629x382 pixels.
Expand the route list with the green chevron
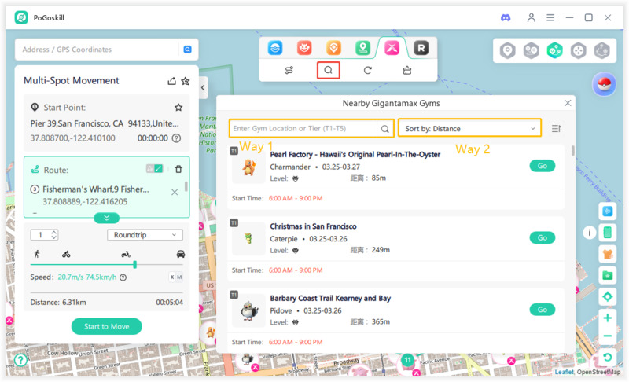107,218
